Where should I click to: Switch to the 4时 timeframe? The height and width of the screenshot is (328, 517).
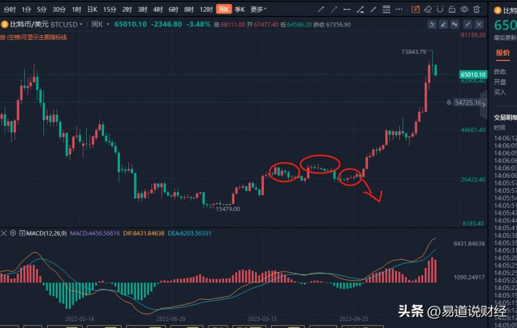158,10
